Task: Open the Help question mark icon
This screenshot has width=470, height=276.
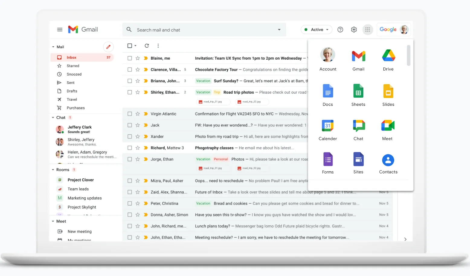Action: pos(340,30)
